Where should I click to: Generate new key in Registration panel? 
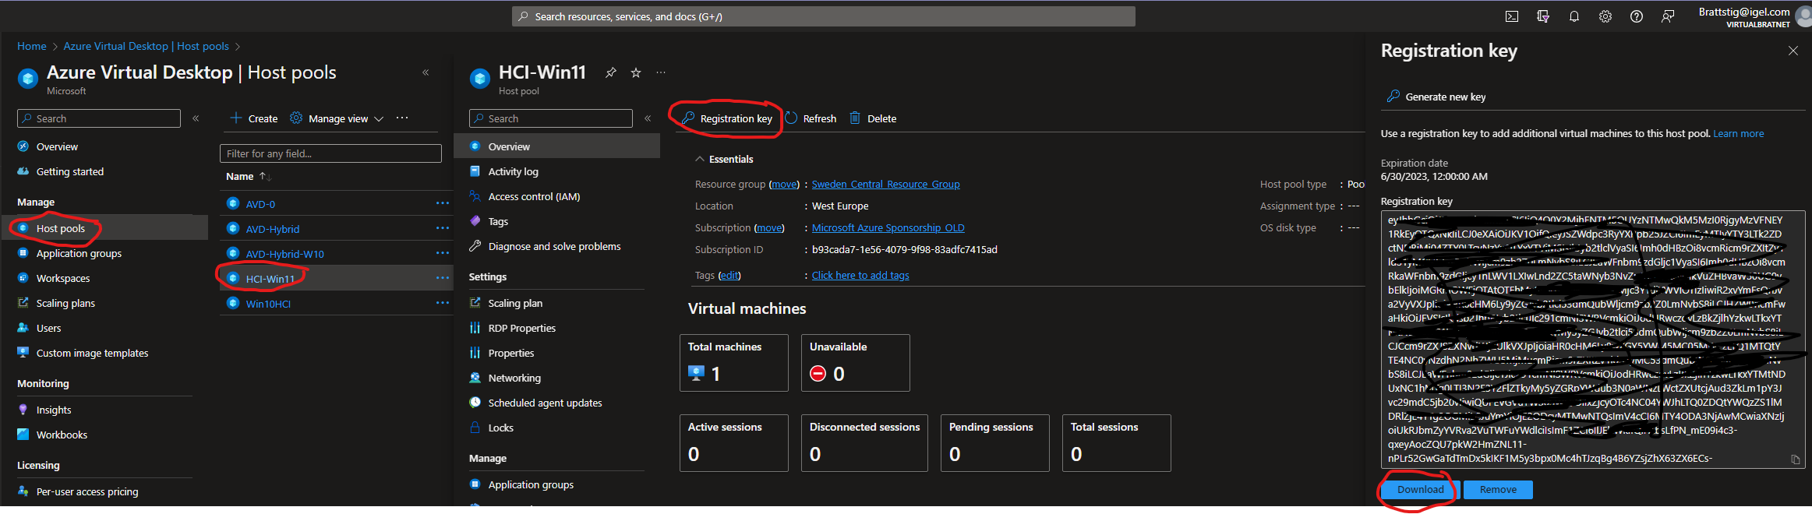coord(1436,97)
